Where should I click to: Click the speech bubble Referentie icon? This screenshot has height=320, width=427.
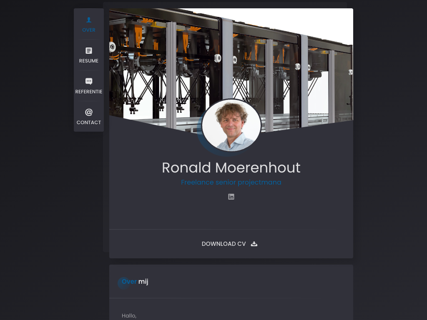pyautogui.click(x=89, y=81)
